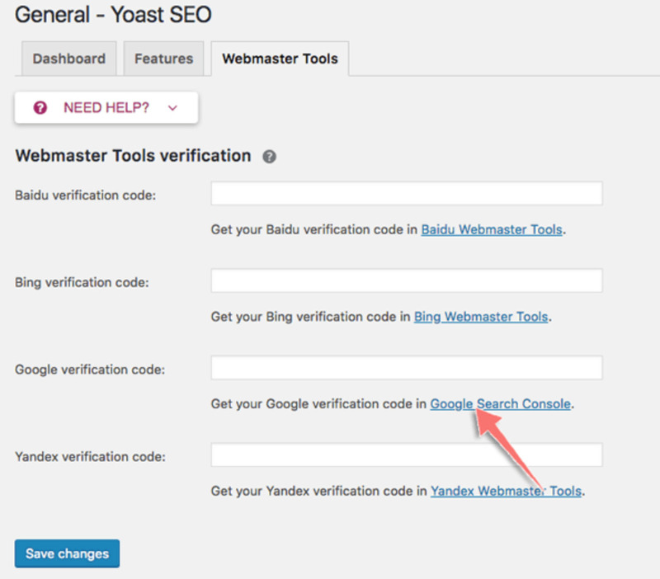
Task: Click the Google verification code label
Action: pyautogui.click(x=90, y=370)
